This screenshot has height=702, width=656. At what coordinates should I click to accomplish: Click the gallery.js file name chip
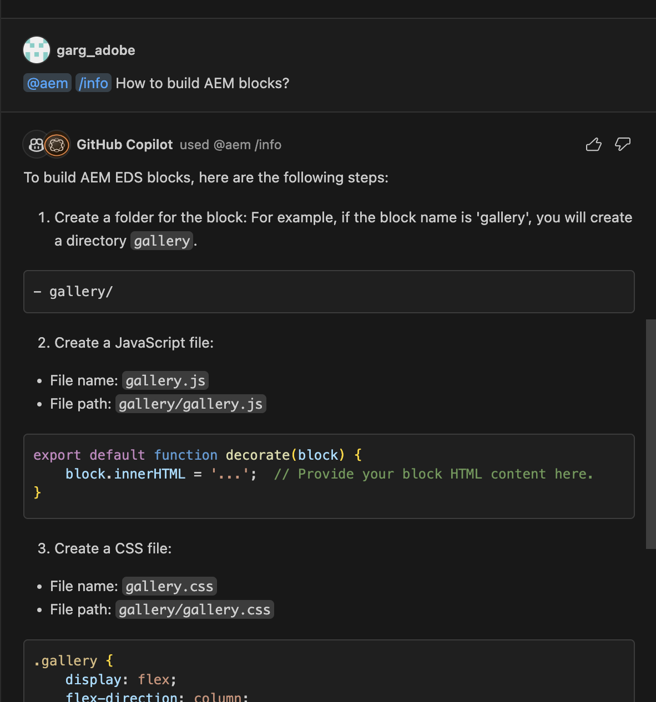165,381
